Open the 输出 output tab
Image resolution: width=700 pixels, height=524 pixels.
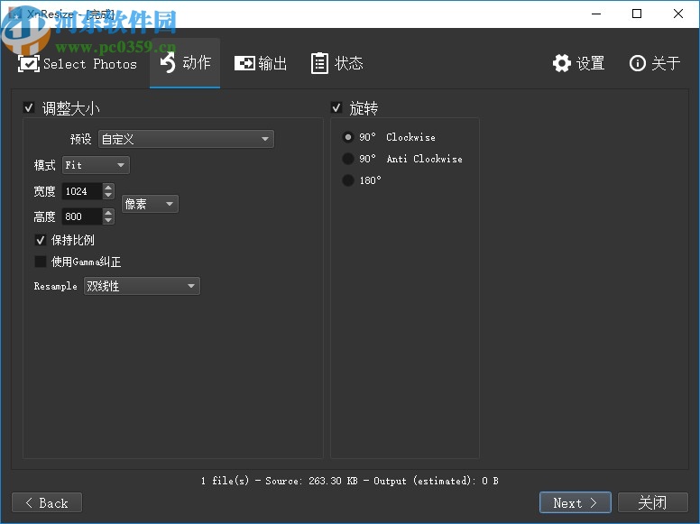261,63
